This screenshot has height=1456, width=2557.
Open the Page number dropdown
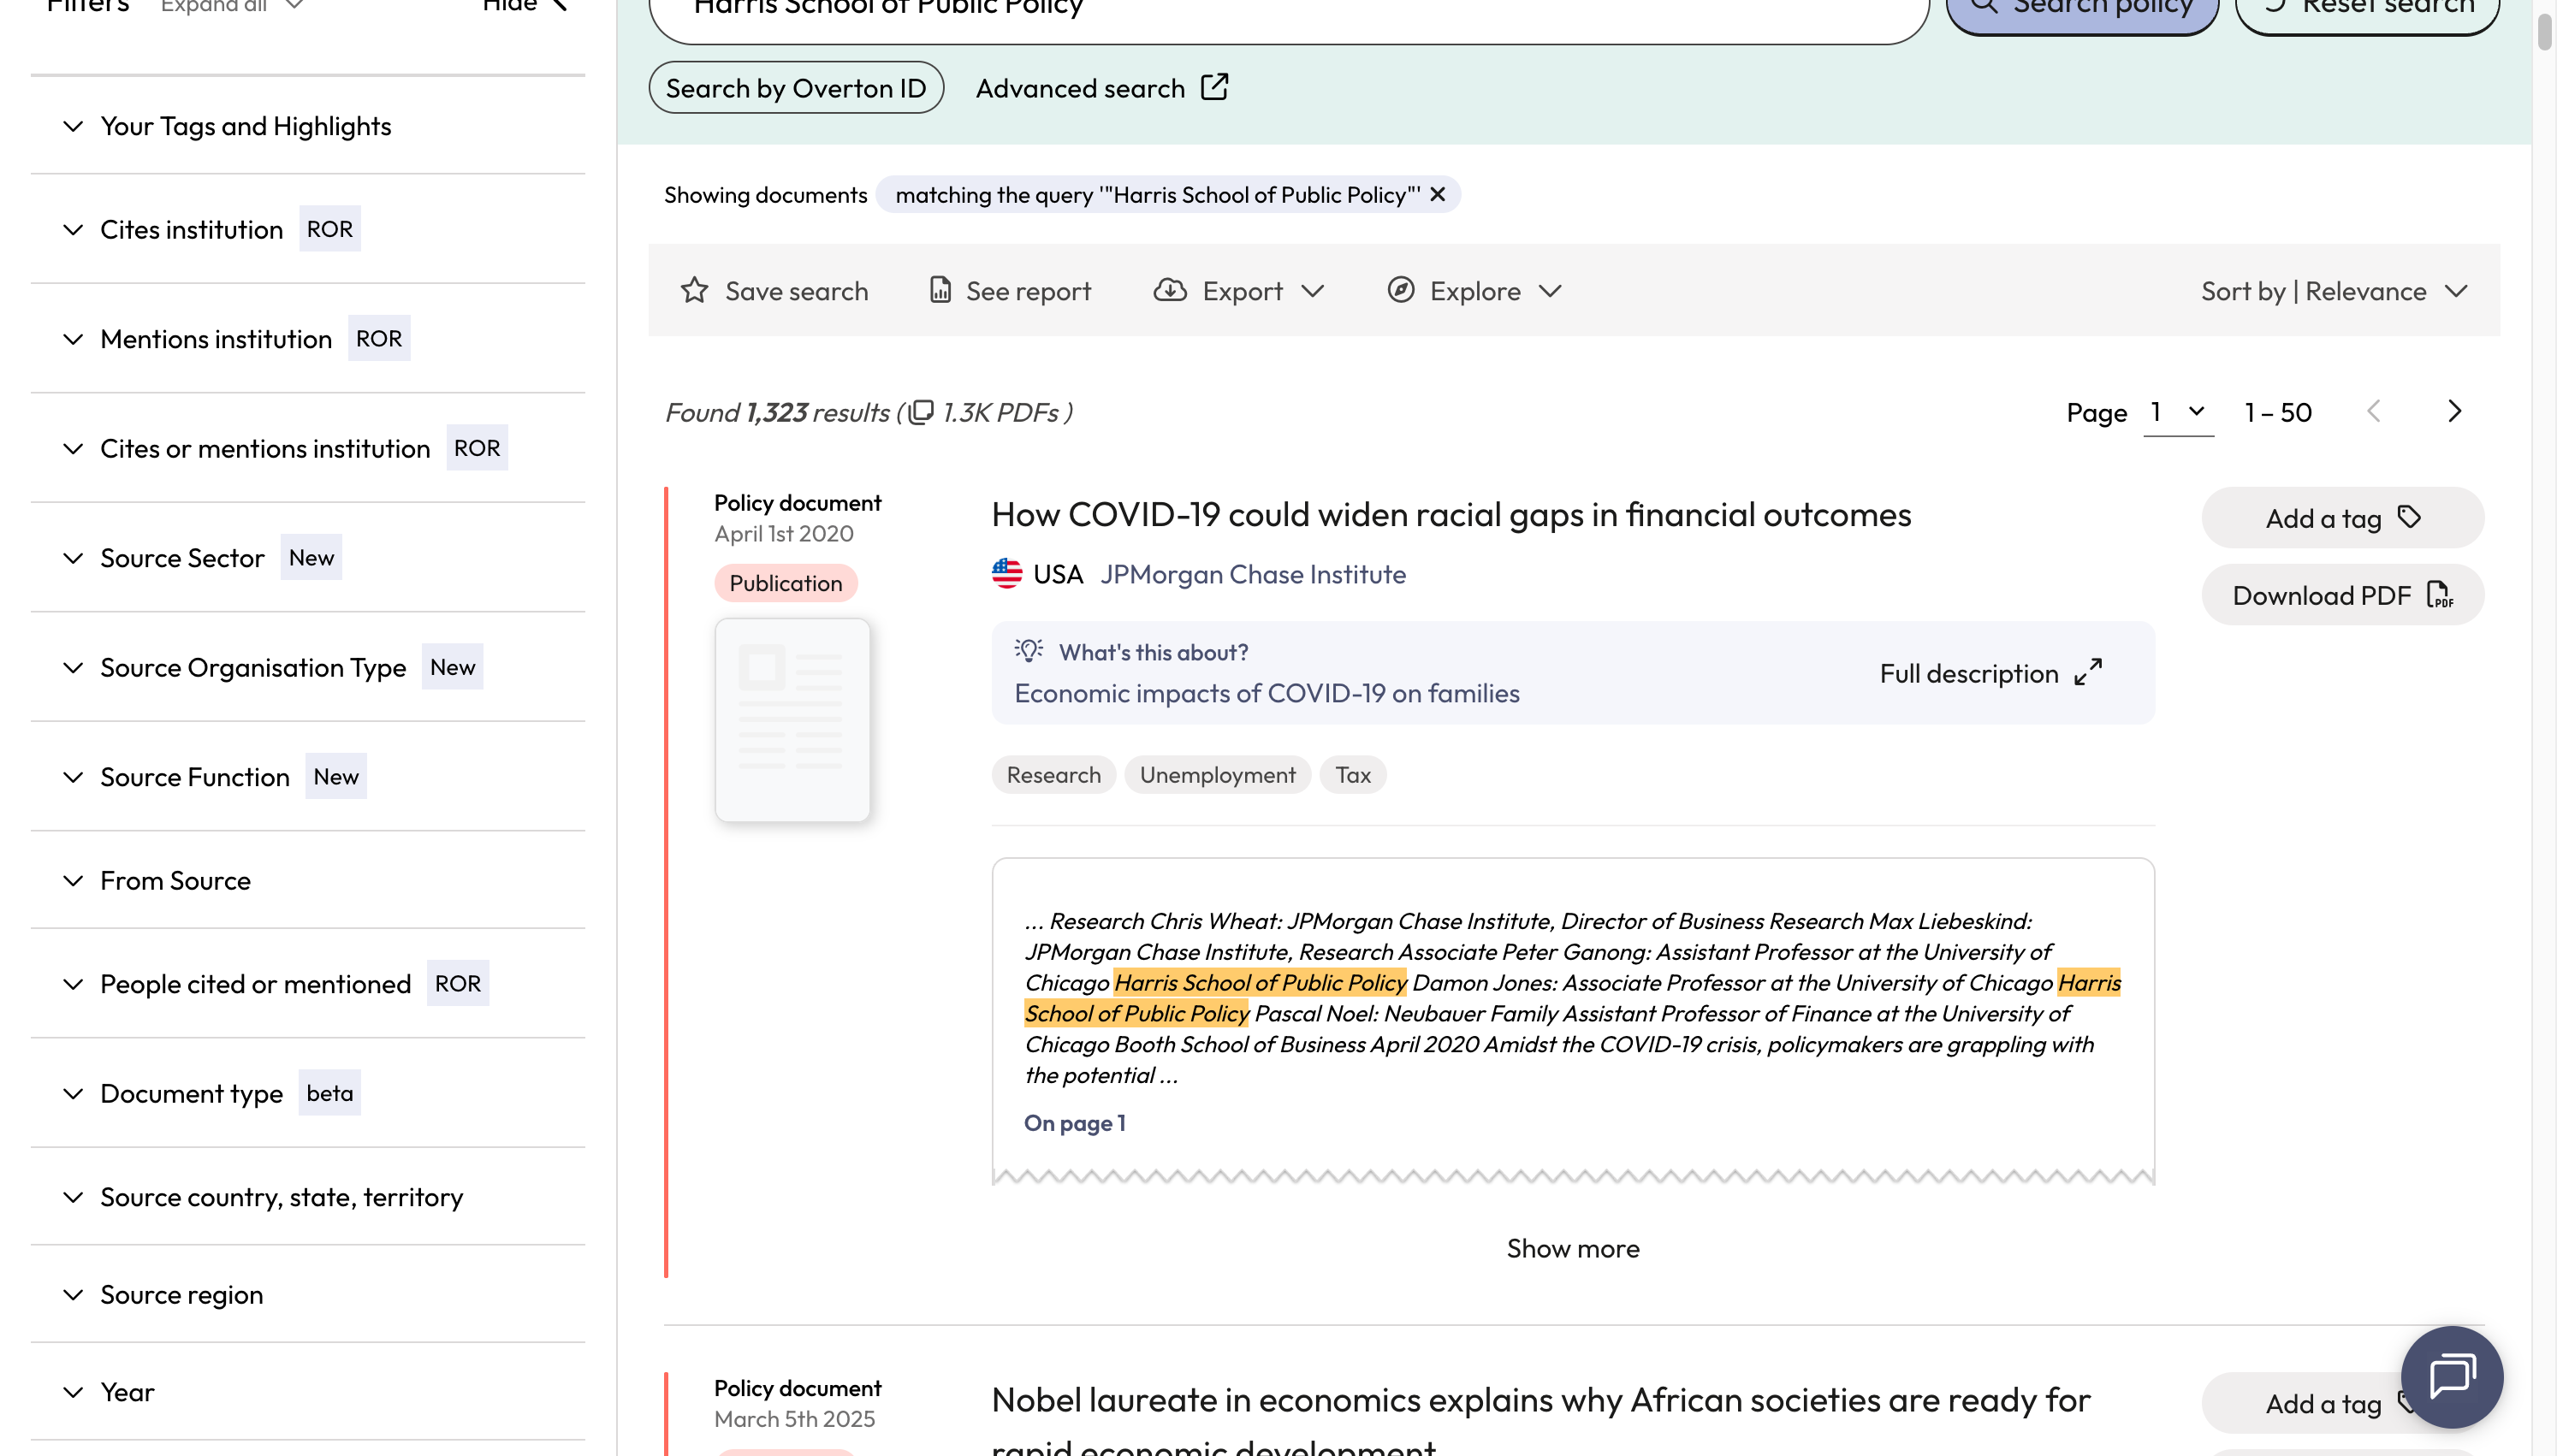[x=2178, y=412]
